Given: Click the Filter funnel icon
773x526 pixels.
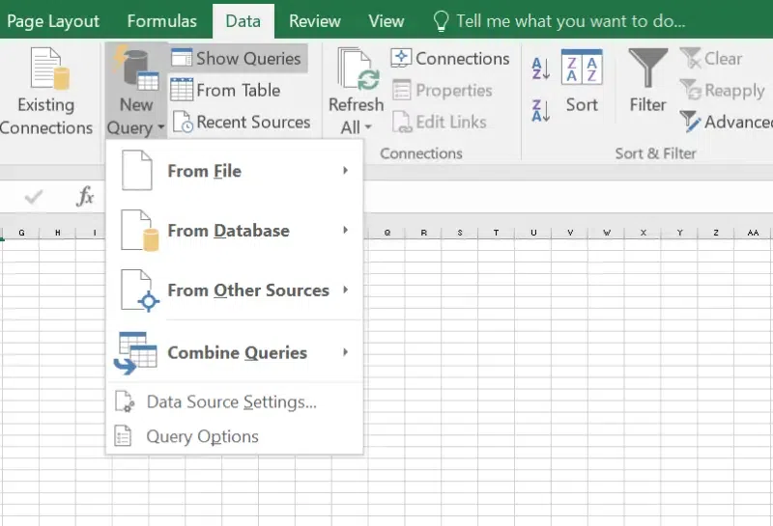Looking at the screenshot, I should click(647, 69).
